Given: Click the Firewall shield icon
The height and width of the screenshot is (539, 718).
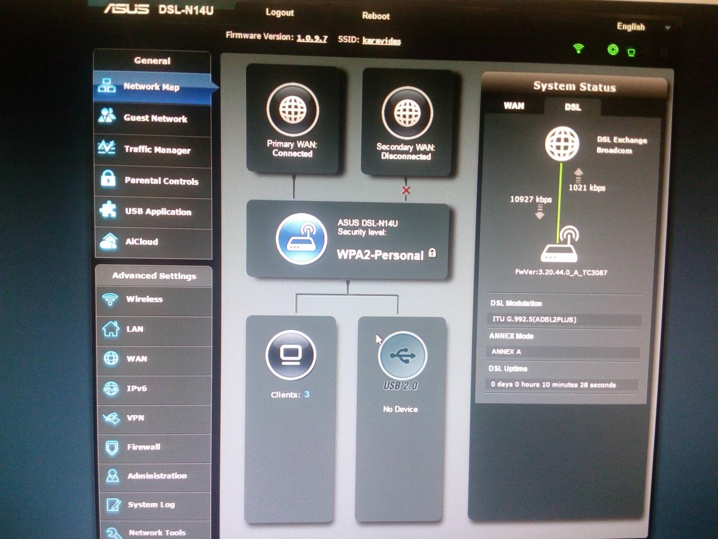Looking at the screenshot, I should pos(112,447).
